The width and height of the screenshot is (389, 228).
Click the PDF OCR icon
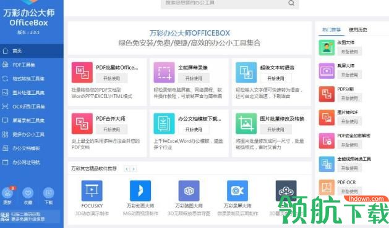327,187
